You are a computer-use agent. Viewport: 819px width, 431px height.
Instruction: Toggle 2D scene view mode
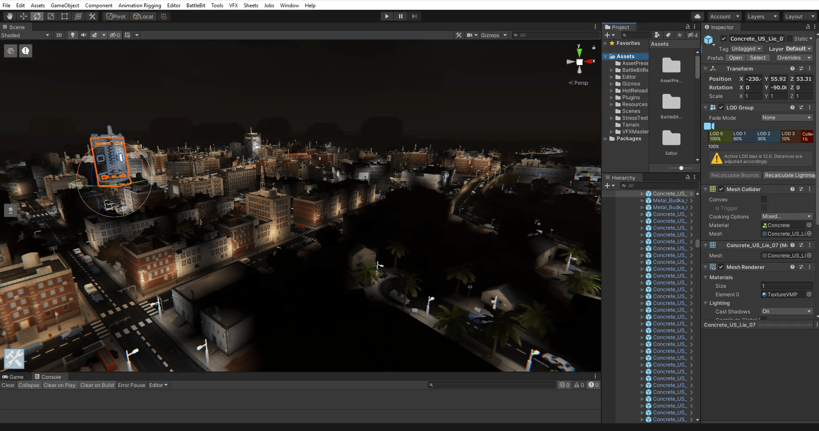(59, 35)
